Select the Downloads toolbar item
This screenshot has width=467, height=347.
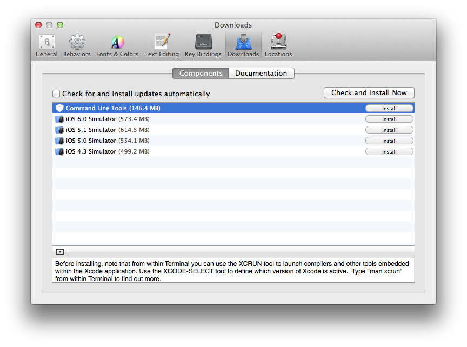tap(243, 45)
